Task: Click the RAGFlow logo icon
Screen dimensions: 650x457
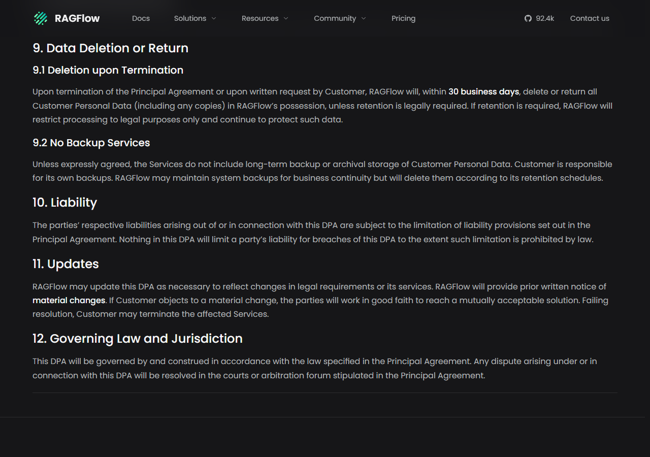Action: point(41,18)
